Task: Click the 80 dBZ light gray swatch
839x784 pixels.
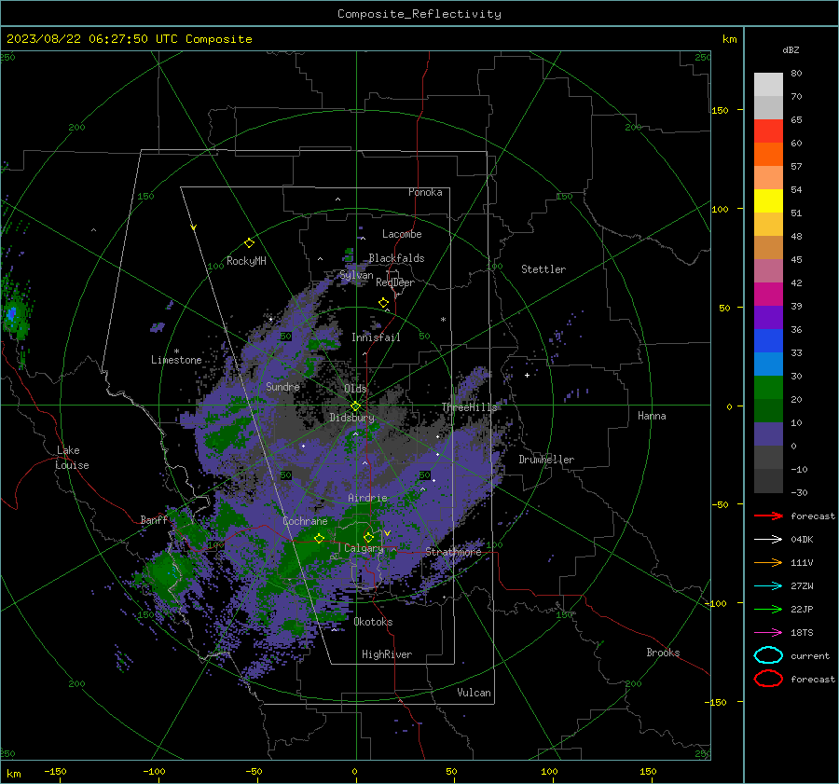Action: 768,84
